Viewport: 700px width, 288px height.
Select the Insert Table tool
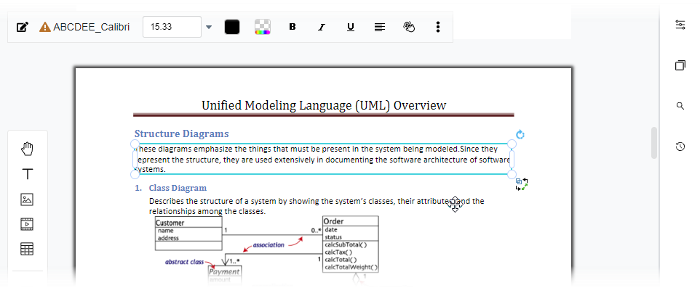[x=27, y=249]
